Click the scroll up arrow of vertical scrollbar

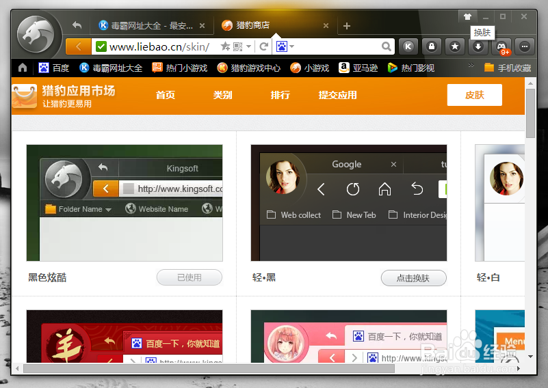(530, 83)
